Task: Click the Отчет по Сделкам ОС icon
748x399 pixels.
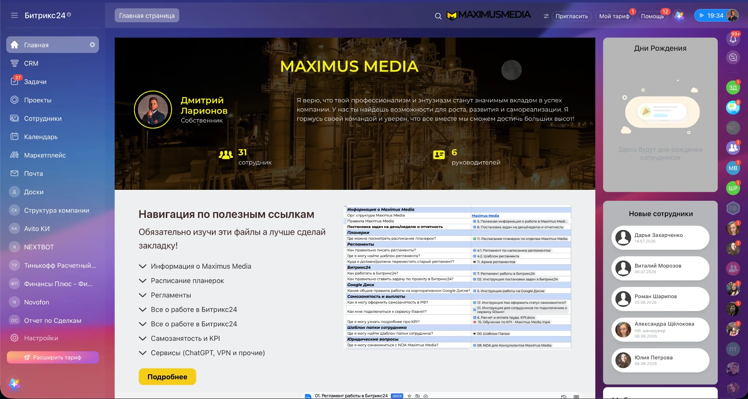Action: pyautogui.click(x=15, y=321)
